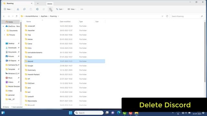
Task: Select the Google folder
Action: point(30,66)
